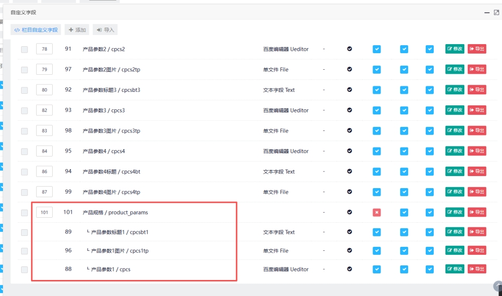The height and width of the screenshot is (296, 502).
Task: Tick the row checkbox for 产品规格 / product_params
Action: (25, 213)
